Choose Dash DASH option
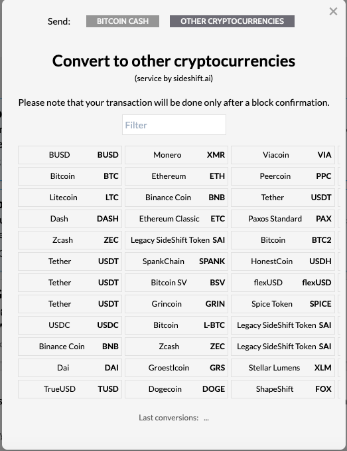Screen dimensions: 347x451 [70, 219]
